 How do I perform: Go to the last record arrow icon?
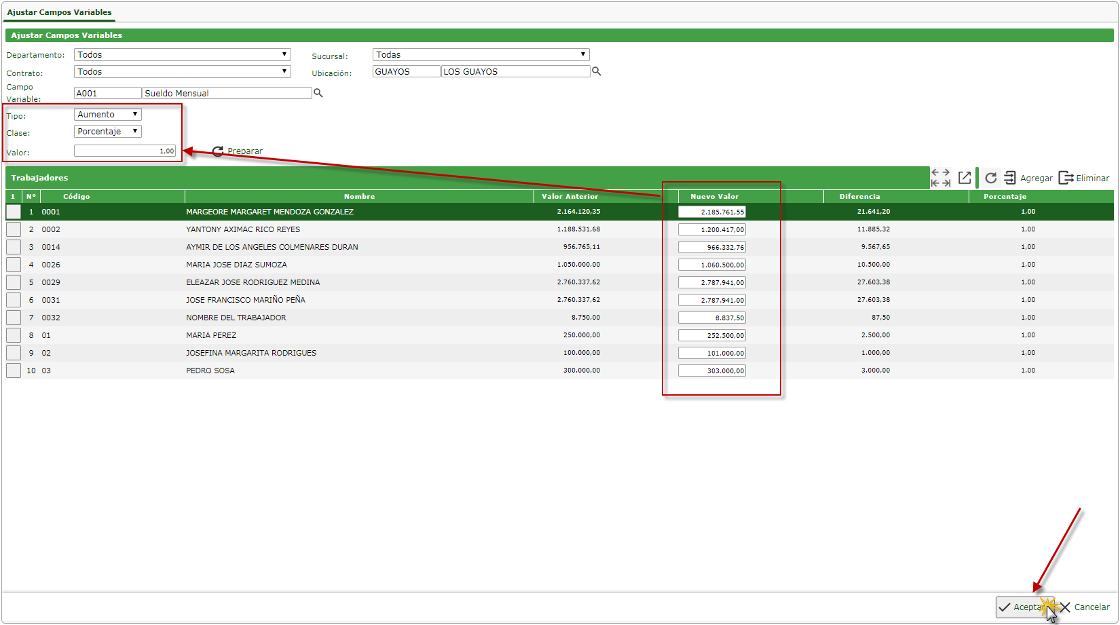(x=946, y=183)
